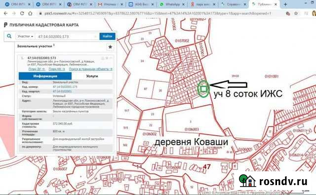
Task: Click the Земельный участок type value
Action: 65,82
